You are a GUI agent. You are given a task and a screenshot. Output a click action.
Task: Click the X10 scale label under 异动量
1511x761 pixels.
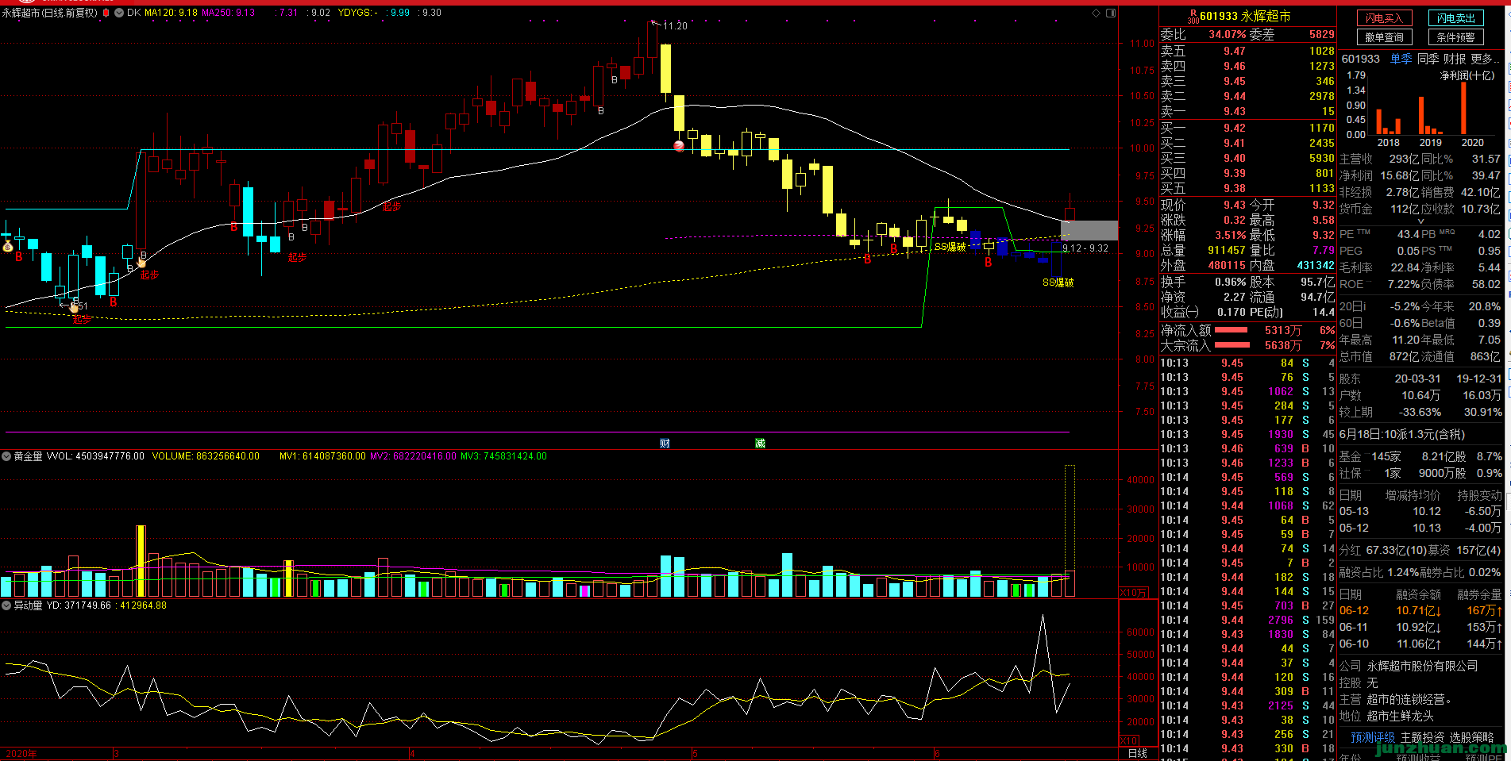[x=1129, y=740]
